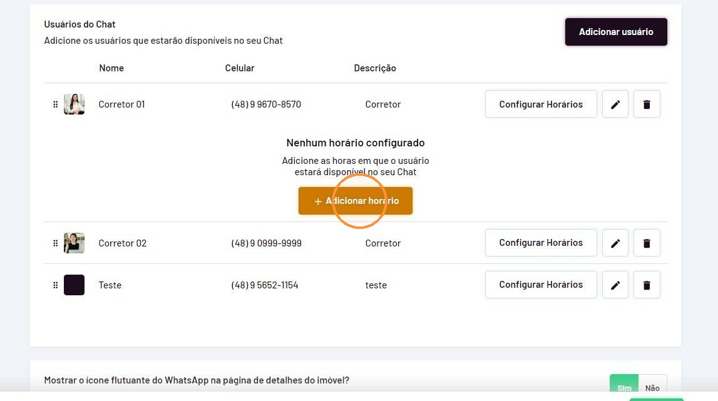The width and height of the screenshot is (718, 401).
Task: Click the pencil icon for Teste user
Action: pos(615,285)
